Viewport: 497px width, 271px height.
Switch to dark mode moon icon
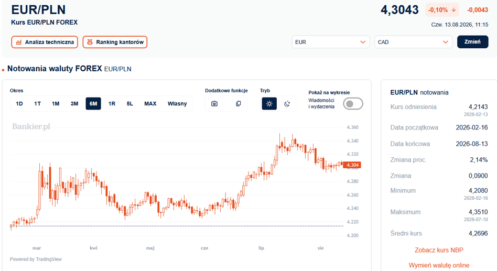[x=287, y=104]
